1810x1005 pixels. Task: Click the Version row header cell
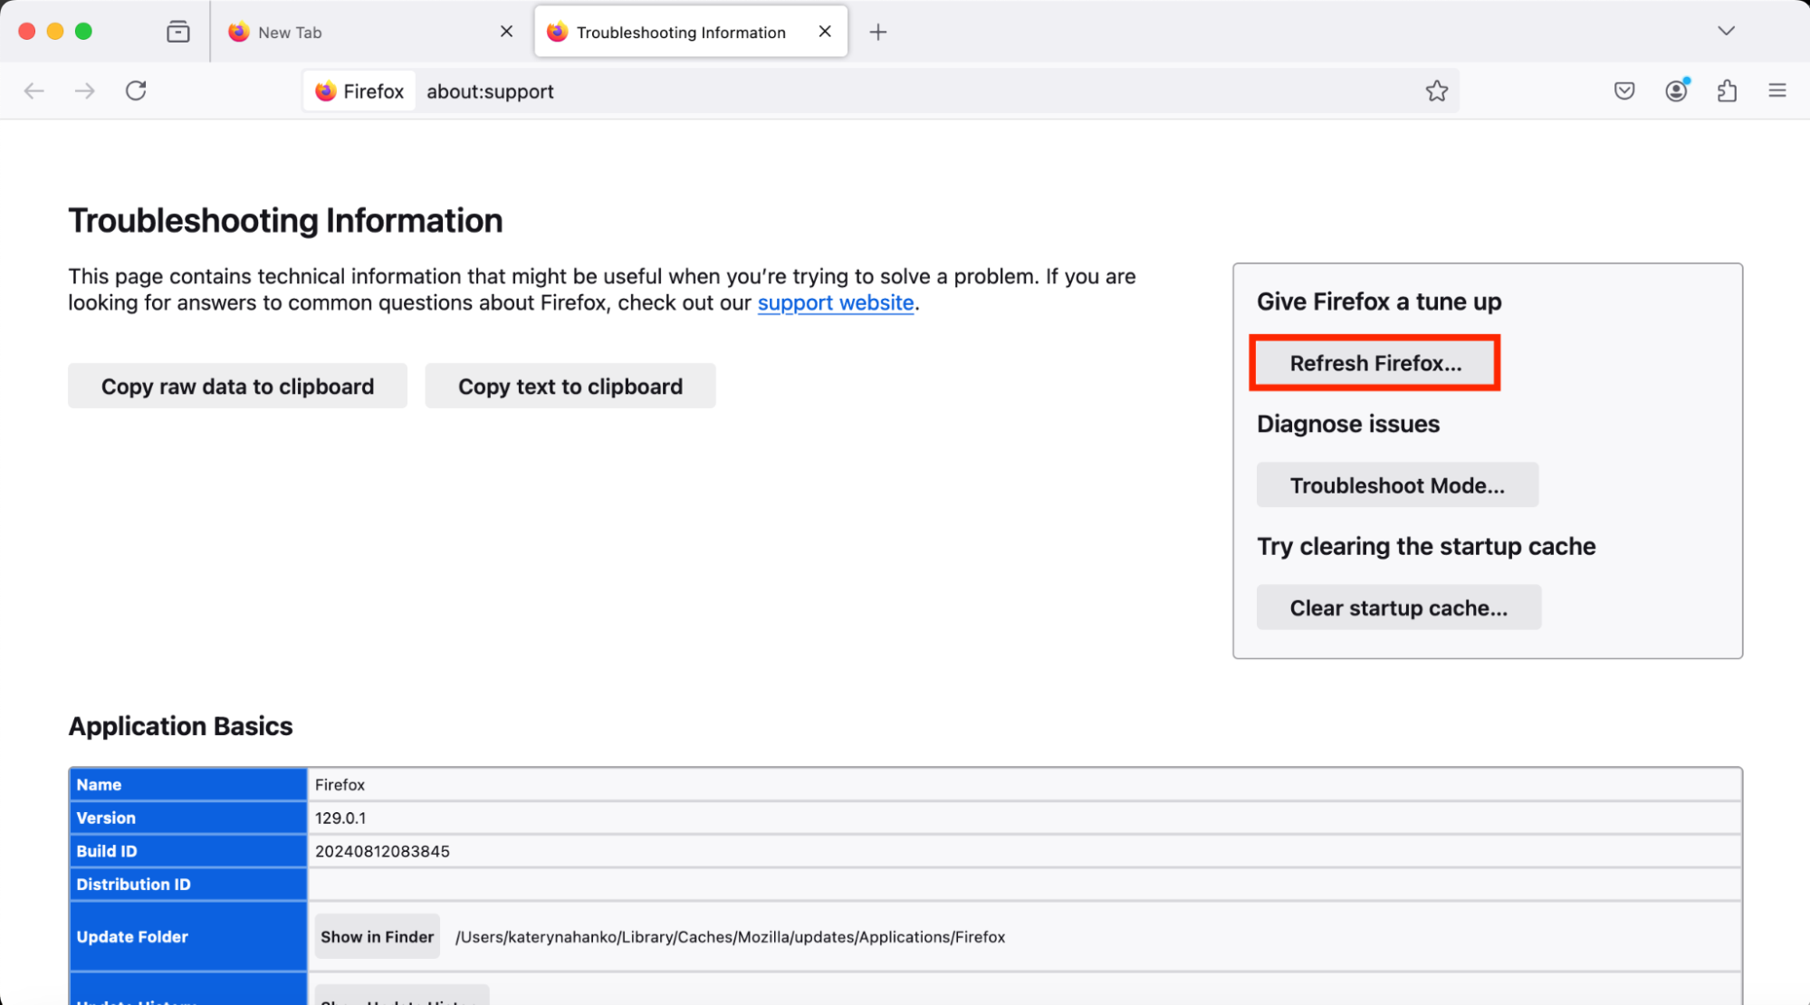[188, 818]
